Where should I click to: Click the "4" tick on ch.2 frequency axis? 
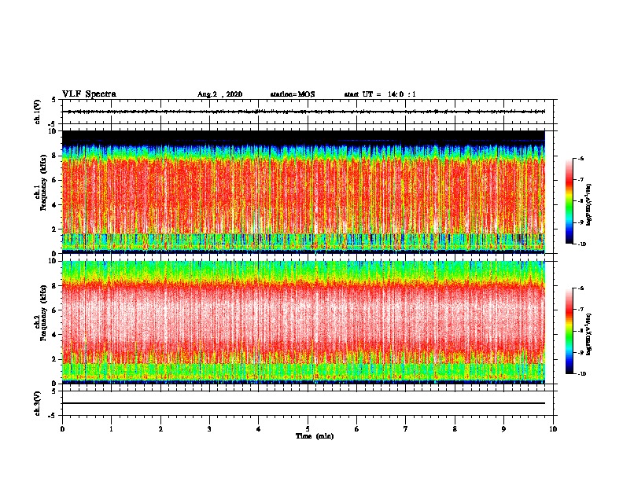click(x=54, y=335)
